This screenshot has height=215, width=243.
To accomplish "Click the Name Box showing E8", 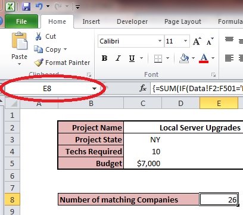I will point(47,88).
